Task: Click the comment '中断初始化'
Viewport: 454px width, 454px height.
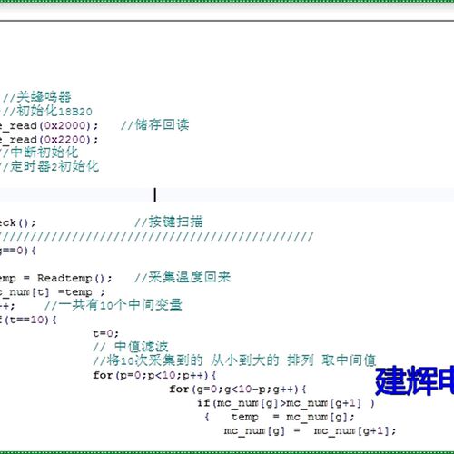Action: [x=44, y=153]
